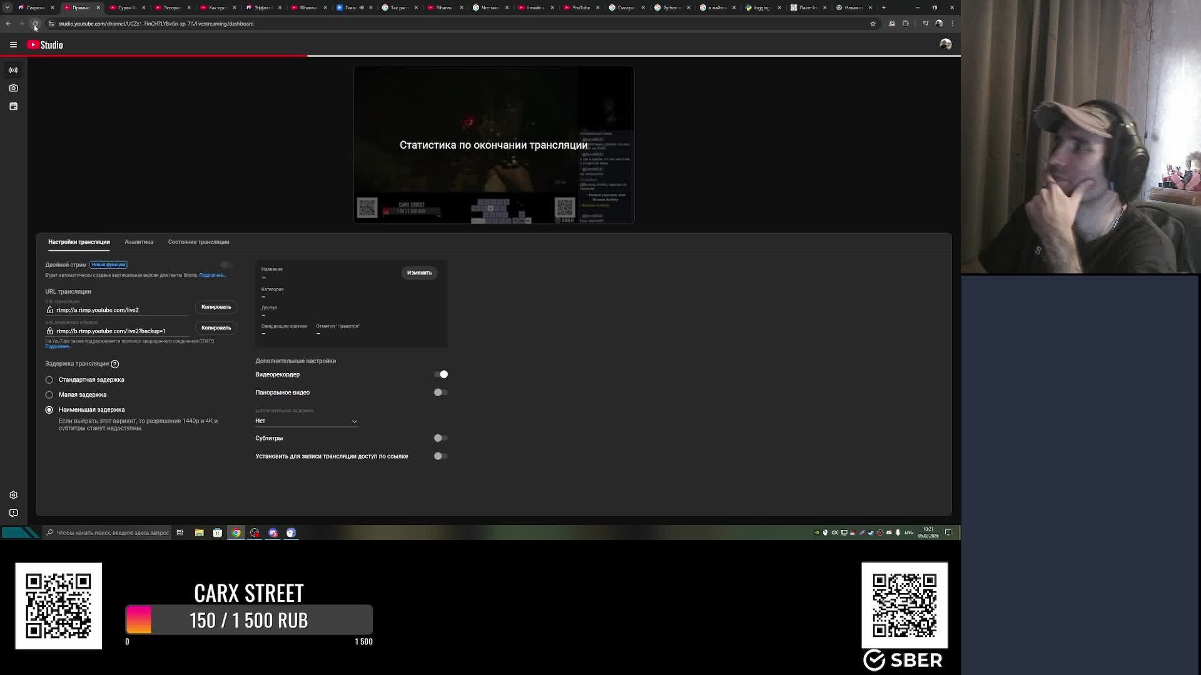Viewport: 1201px width, 675px height.
Task: Click the help icon beside Задержка трансляции
Action: click(115, 364)
